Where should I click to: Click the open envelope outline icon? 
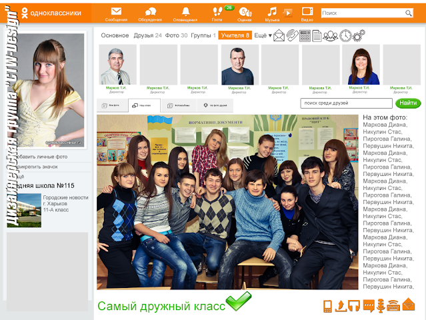[x=279, y=35]
